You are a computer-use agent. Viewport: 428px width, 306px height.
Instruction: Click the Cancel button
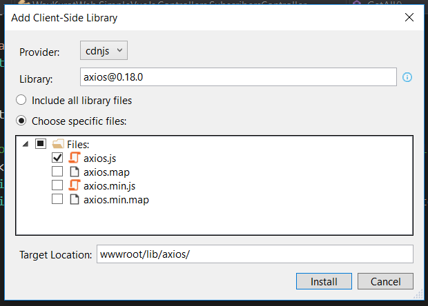click(385, 281)
